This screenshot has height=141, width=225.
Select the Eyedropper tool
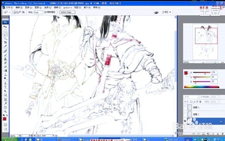(5, 103)
